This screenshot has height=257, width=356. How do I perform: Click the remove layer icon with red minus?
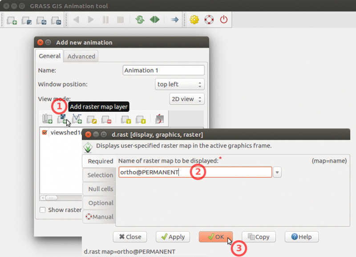[106, 119]
